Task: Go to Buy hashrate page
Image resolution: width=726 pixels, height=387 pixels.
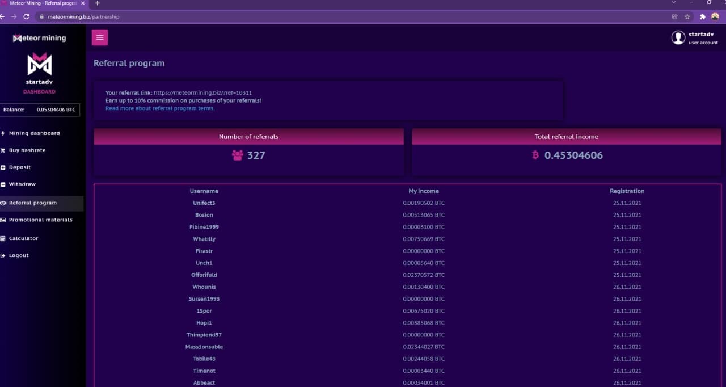Action: click(27, 150)
